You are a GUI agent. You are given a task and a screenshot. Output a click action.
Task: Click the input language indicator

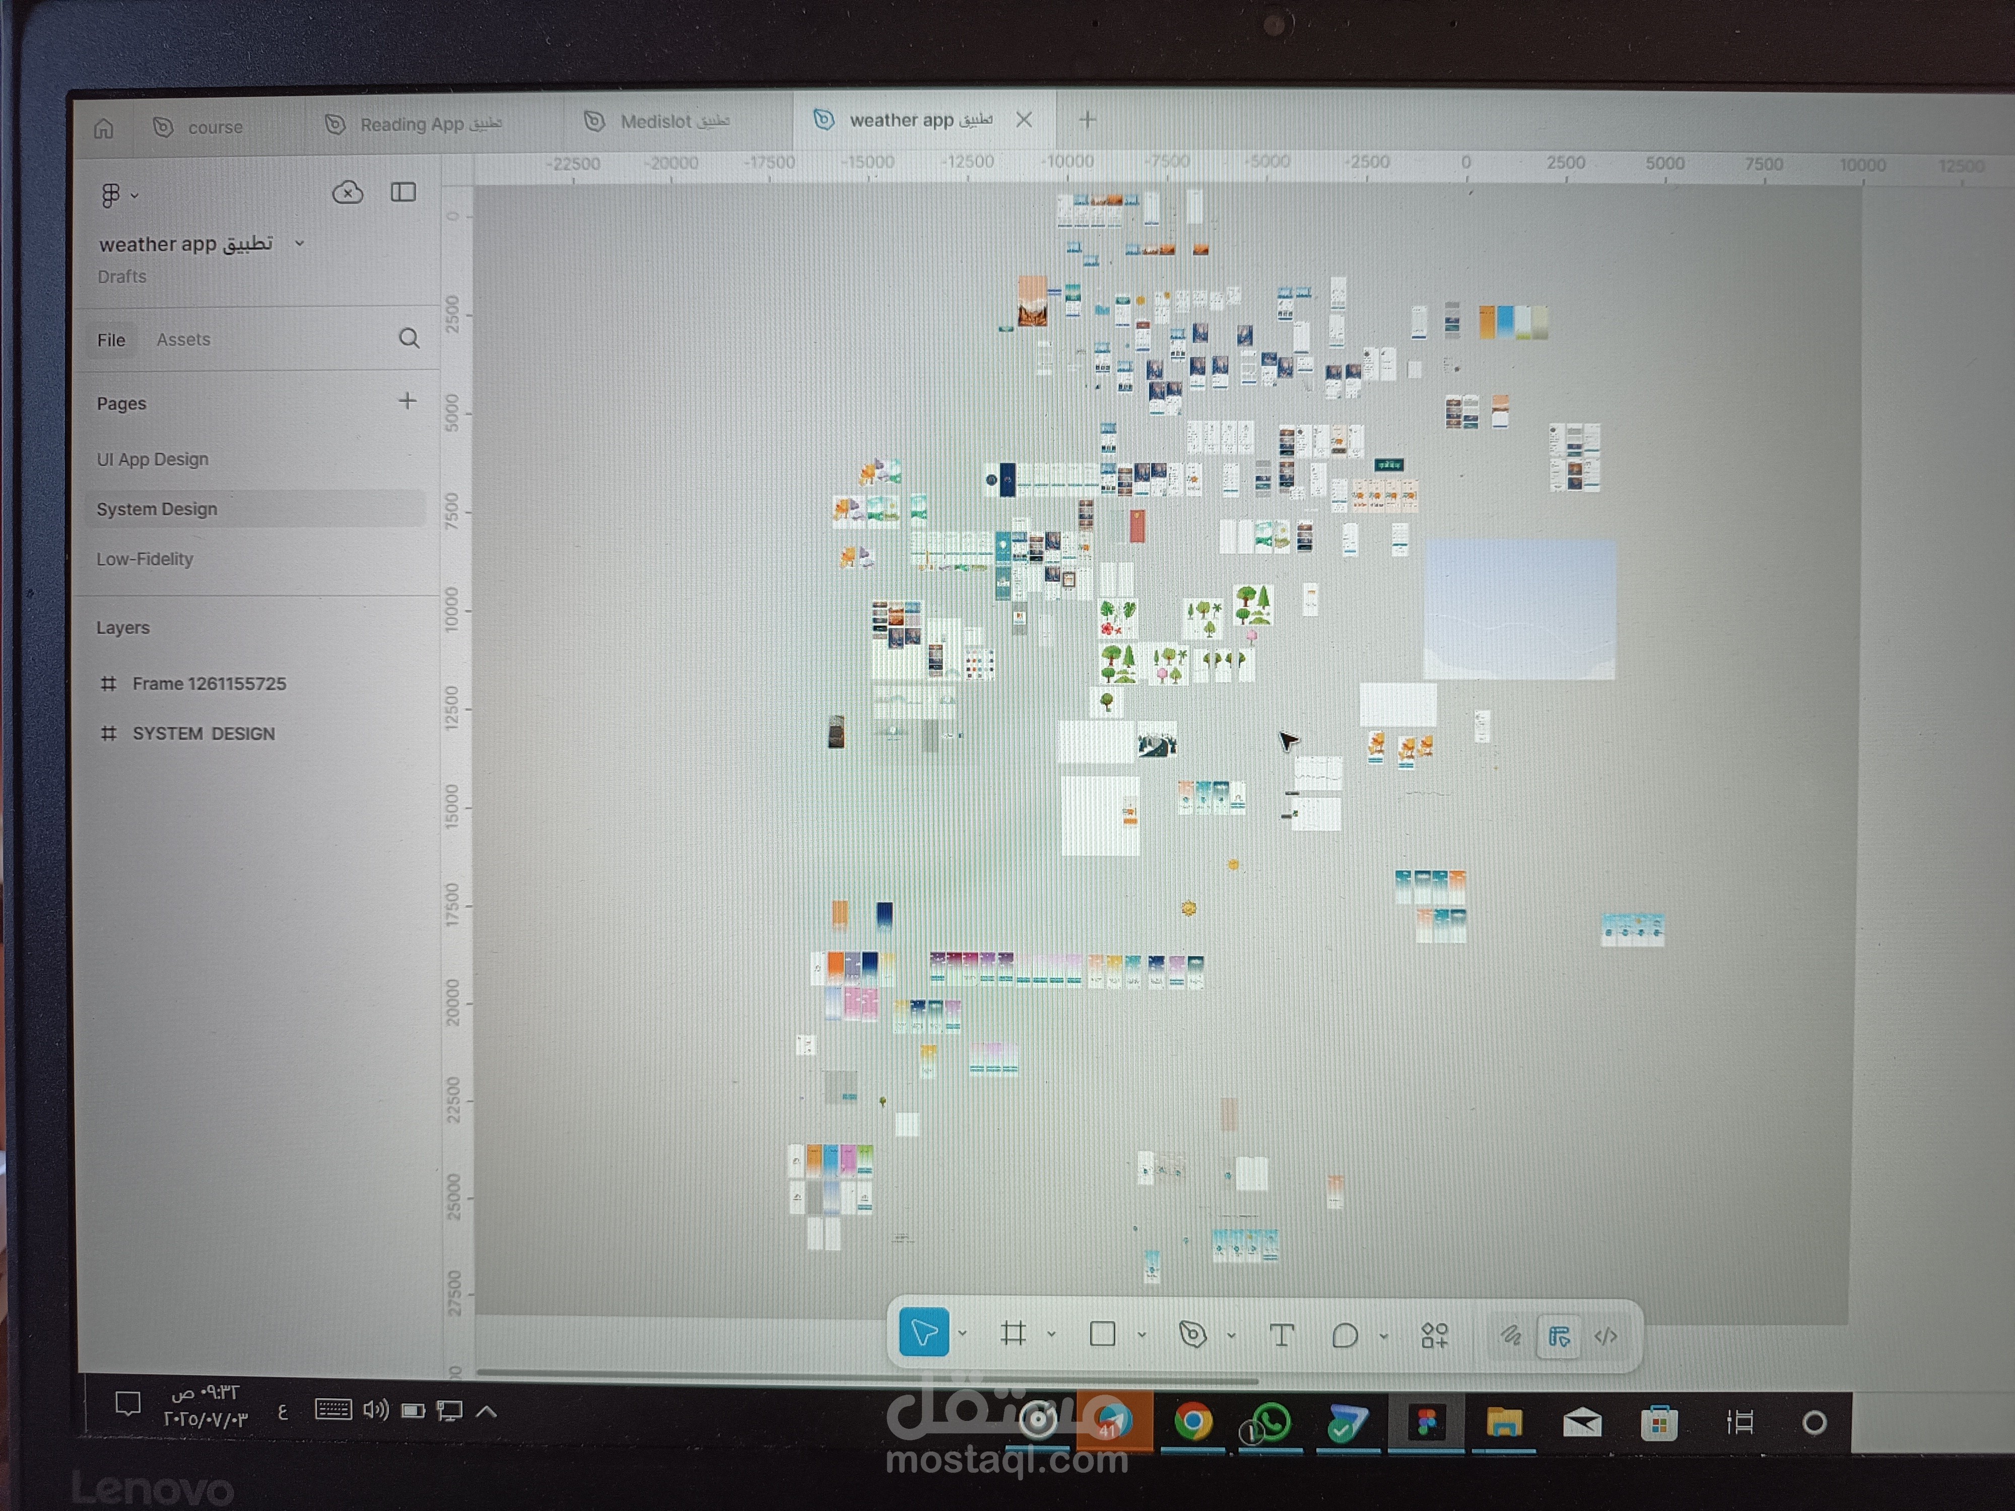tap(283, 1412)
